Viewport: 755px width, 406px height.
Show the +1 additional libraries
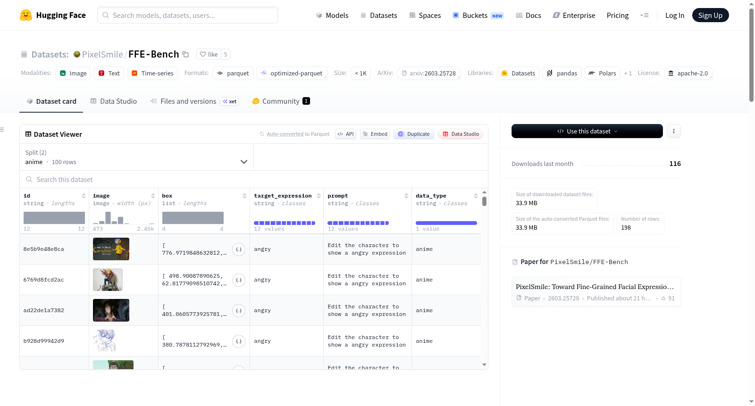tap(628, 74)
